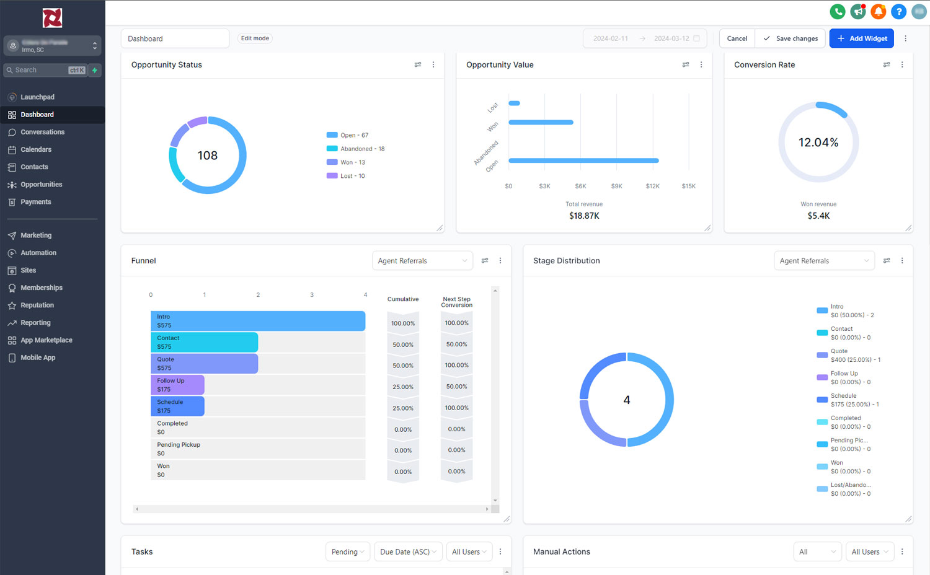Click Save changes button
Image resolution: width=930 pixels, height=575 pixels.
pyautogui.click(x=790, y=38)
